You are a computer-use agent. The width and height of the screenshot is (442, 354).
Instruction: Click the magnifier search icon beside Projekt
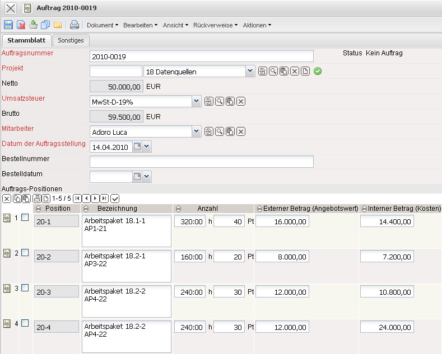273,71
